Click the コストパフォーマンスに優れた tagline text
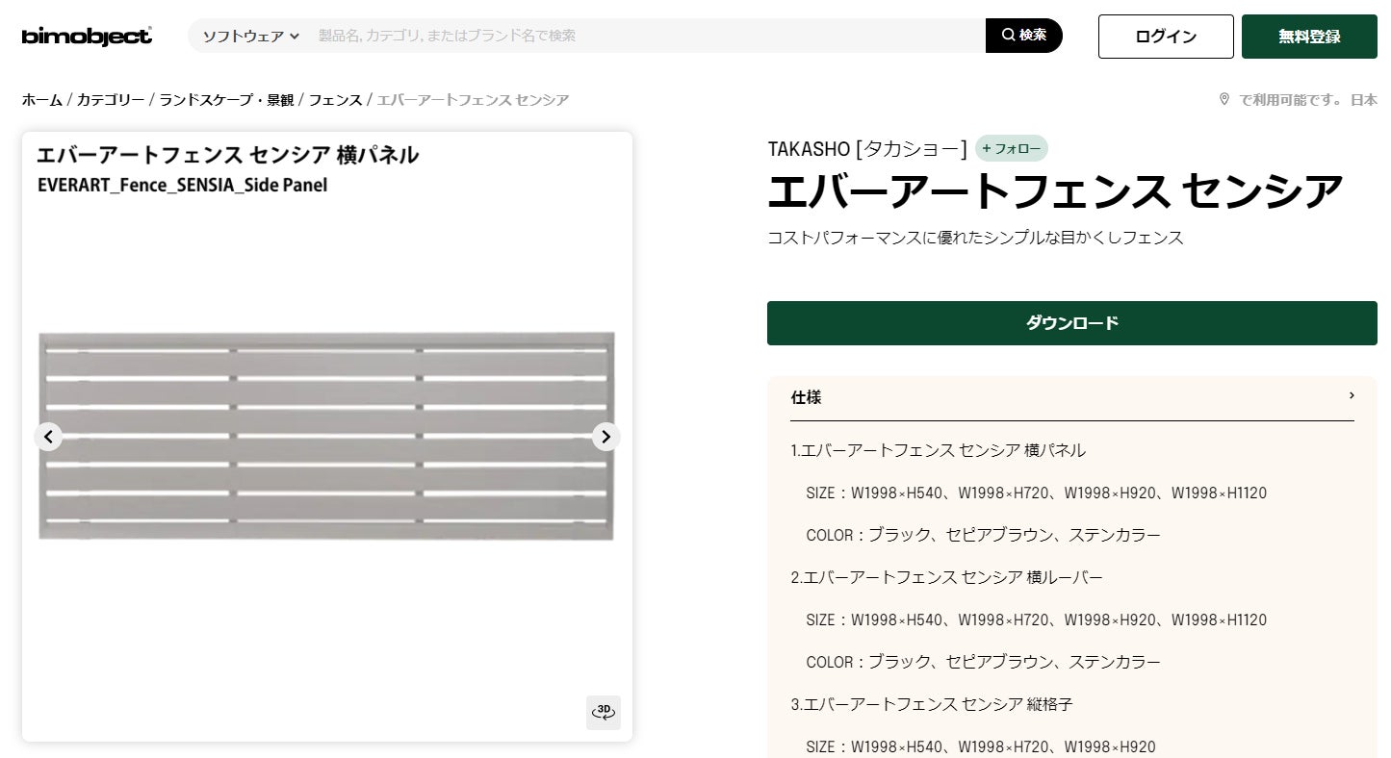This screenshot has width=1391, height=758. click(x=975, y=238)
